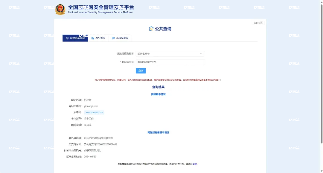
Task: Select the 小程序查询 tab
Action: tap(120, 38)
